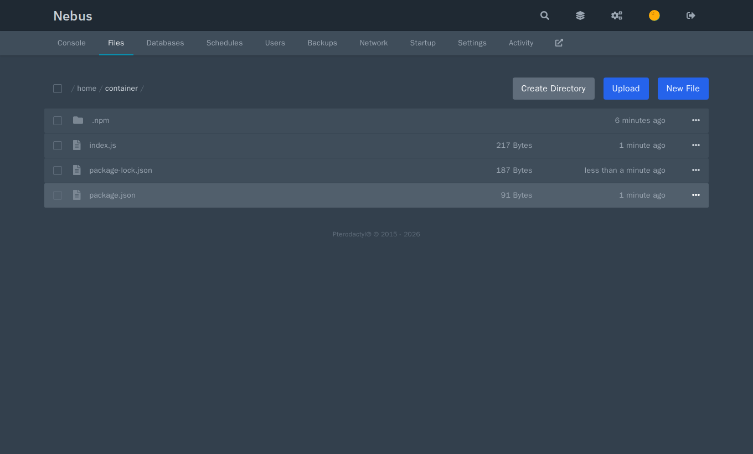Mark the package-lock.json checkbox
The image size is (753, 454).
pyautogui.click(x=58, y=171)
